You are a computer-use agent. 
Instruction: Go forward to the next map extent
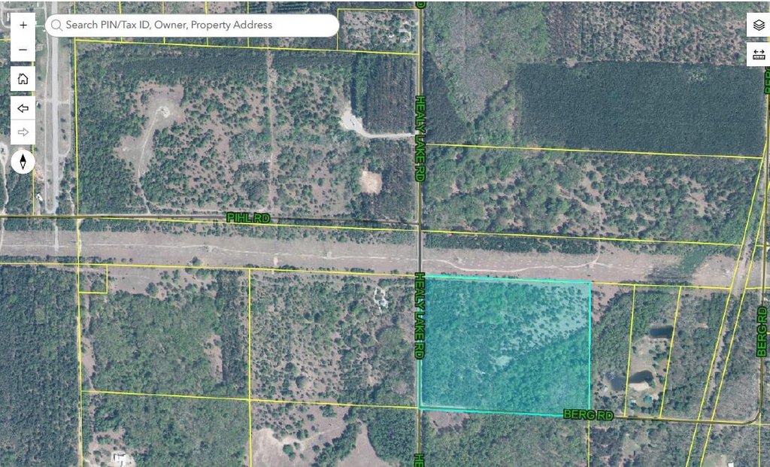click(23, 132)
